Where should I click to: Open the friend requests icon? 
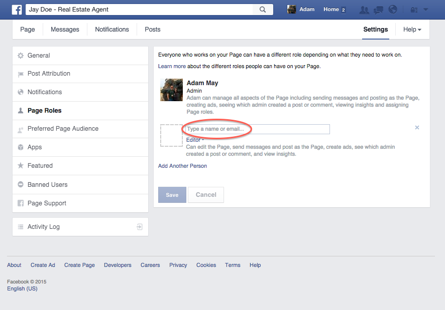(x=364, y=10)
